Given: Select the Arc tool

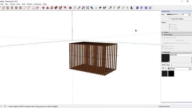Looking at the screenshot, I should tap(25, 8).
